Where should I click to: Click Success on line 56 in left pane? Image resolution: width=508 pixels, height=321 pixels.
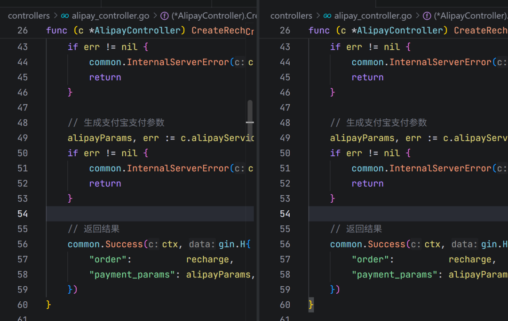click(x=124, y=245)
